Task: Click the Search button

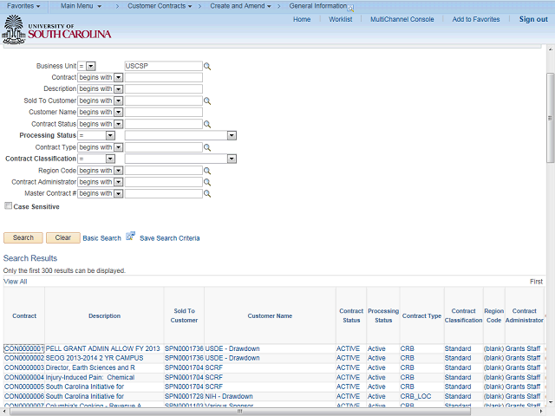Action: (23, 237)
